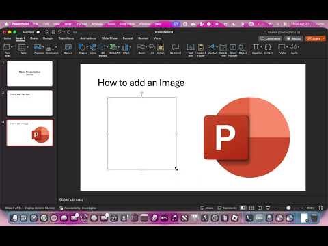Click the Audio speaker icon
This screenshot has height=246, width=328.
pyautogui.click(x=293, y=47)
